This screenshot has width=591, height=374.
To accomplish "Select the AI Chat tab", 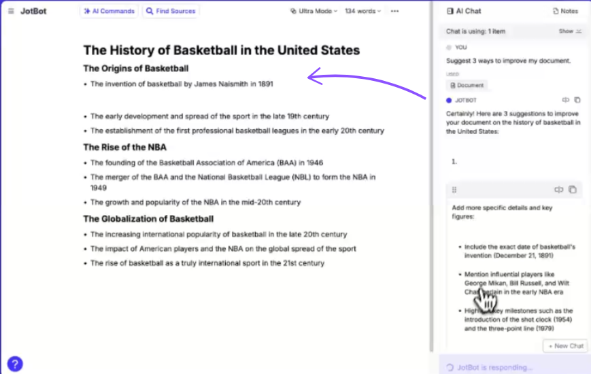I will pos(464,12).
